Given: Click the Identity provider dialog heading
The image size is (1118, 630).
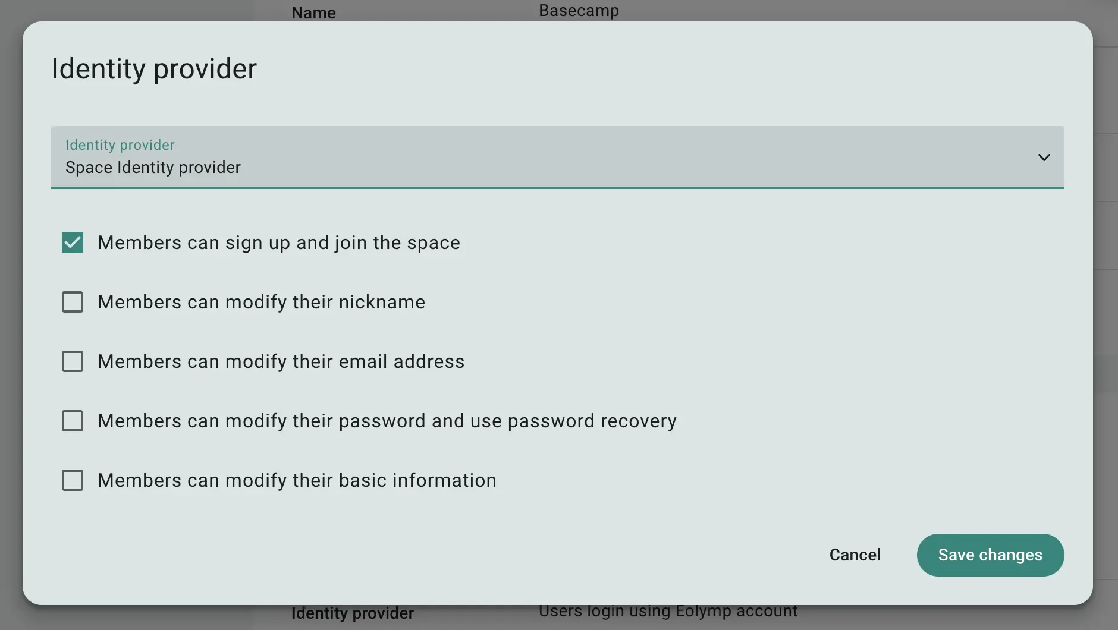Looking at the screenshot, I should tap(154, 69).
